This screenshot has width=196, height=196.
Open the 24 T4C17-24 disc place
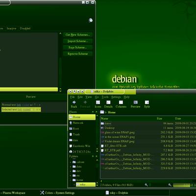[x=82, y=152]
